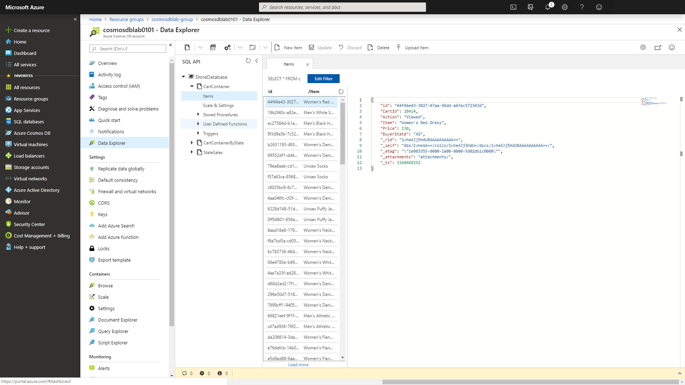Open Cloud Shell from top bar
This screenshot has height=385, width=685.
513,7
